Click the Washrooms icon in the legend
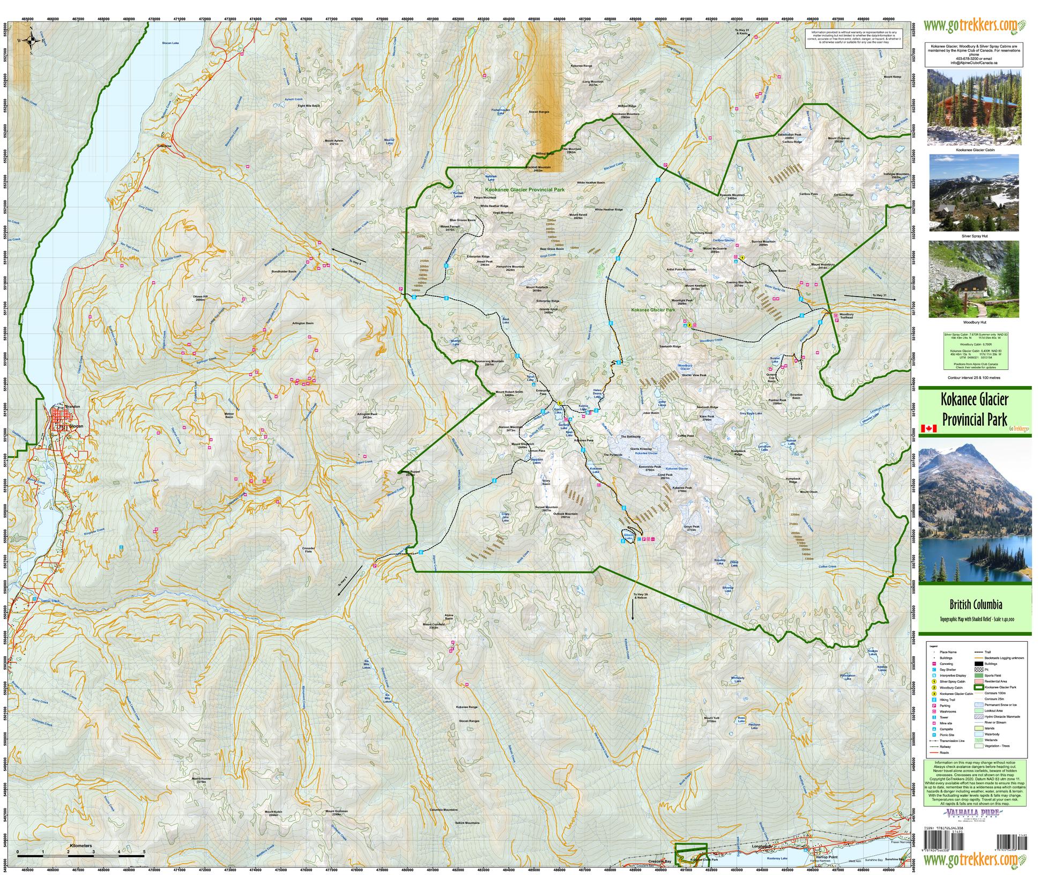1055x875 pixels. (934, 711)
